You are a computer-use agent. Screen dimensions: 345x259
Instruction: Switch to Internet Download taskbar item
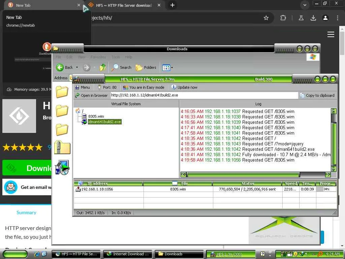127,254
